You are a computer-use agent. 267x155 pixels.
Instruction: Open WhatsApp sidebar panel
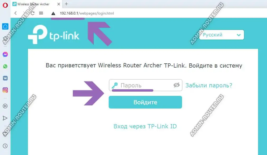(5, 66)
